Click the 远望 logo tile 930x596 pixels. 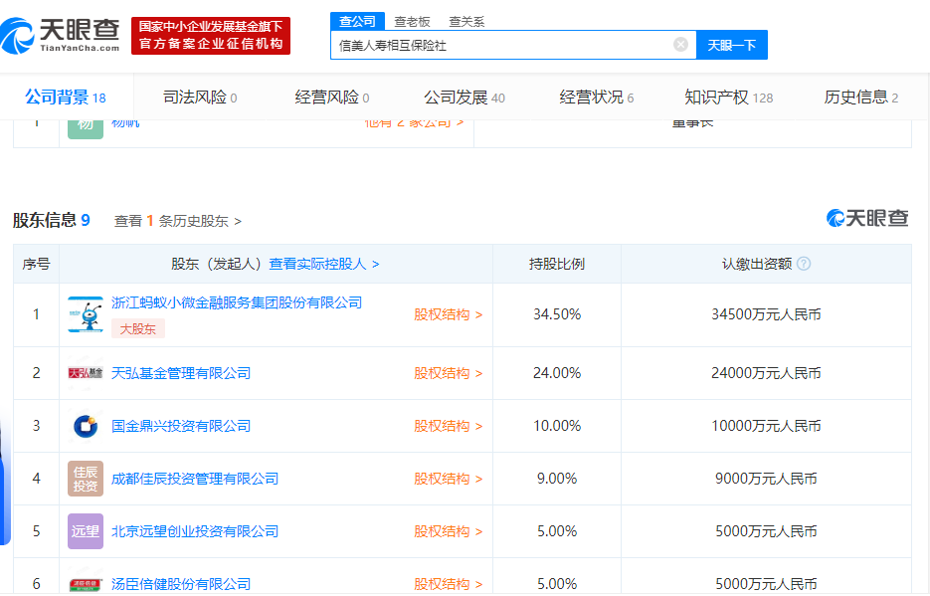86,531
